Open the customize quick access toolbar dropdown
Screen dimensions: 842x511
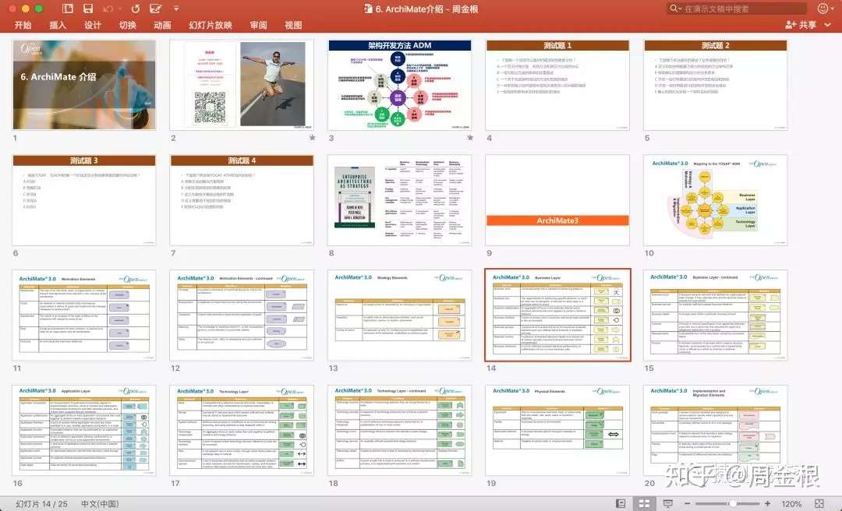176,9
